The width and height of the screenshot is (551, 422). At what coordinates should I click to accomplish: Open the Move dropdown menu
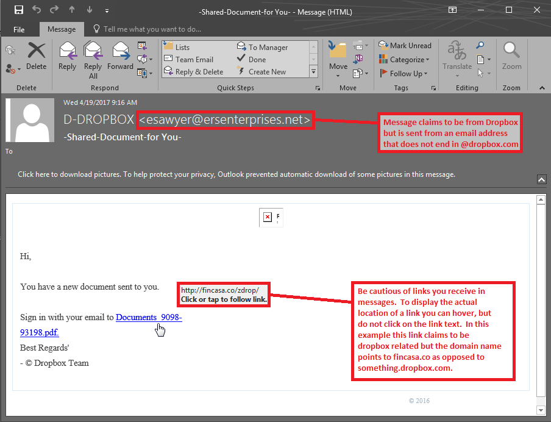point(338,75)
